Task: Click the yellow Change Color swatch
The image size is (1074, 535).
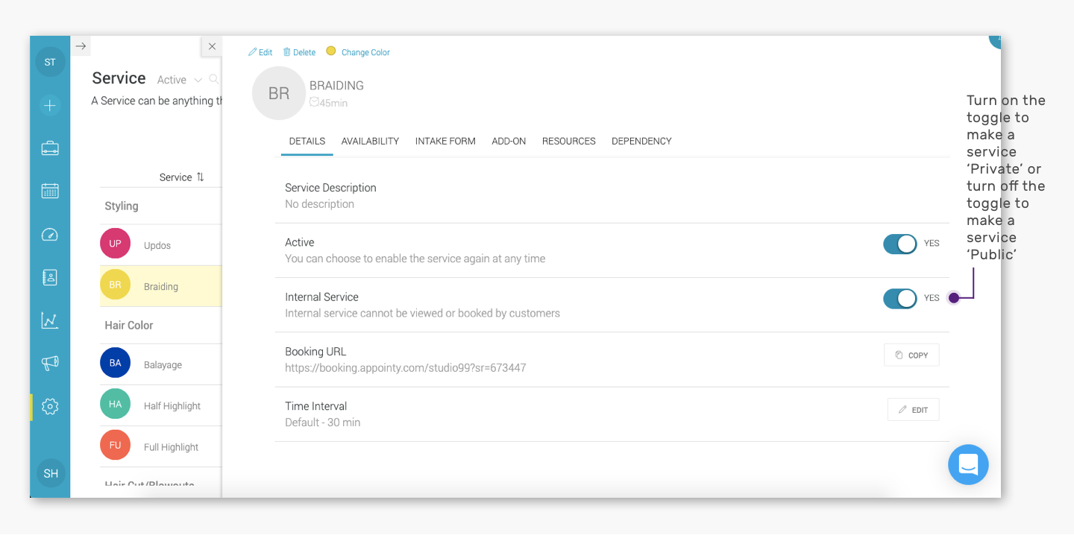Action: tap(331, 51)
